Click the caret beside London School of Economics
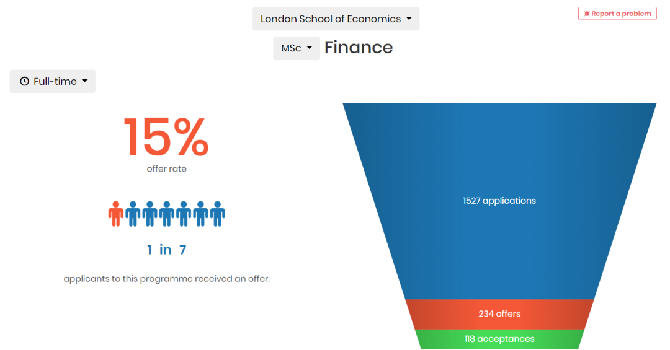 coord(409,19)
